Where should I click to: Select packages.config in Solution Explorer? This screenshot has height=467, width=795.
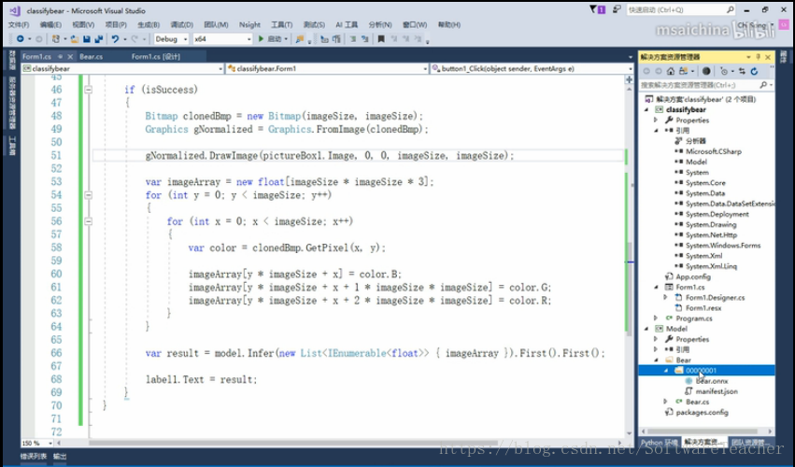[702, 412]
